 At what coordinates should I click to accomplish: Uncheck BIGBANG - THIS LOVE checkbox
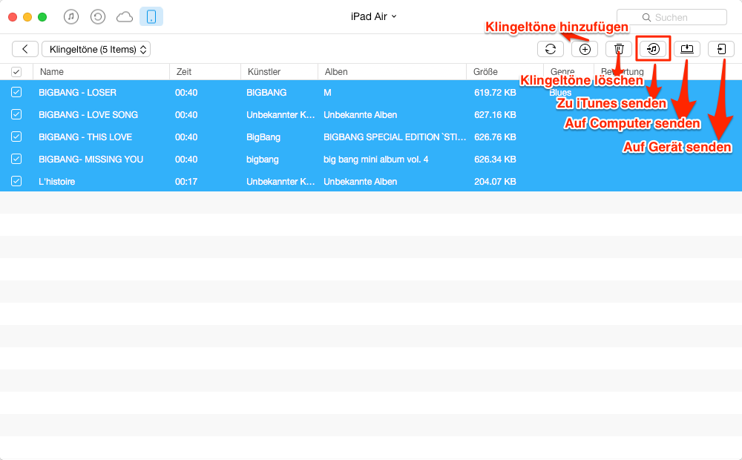tap(16, 137)
